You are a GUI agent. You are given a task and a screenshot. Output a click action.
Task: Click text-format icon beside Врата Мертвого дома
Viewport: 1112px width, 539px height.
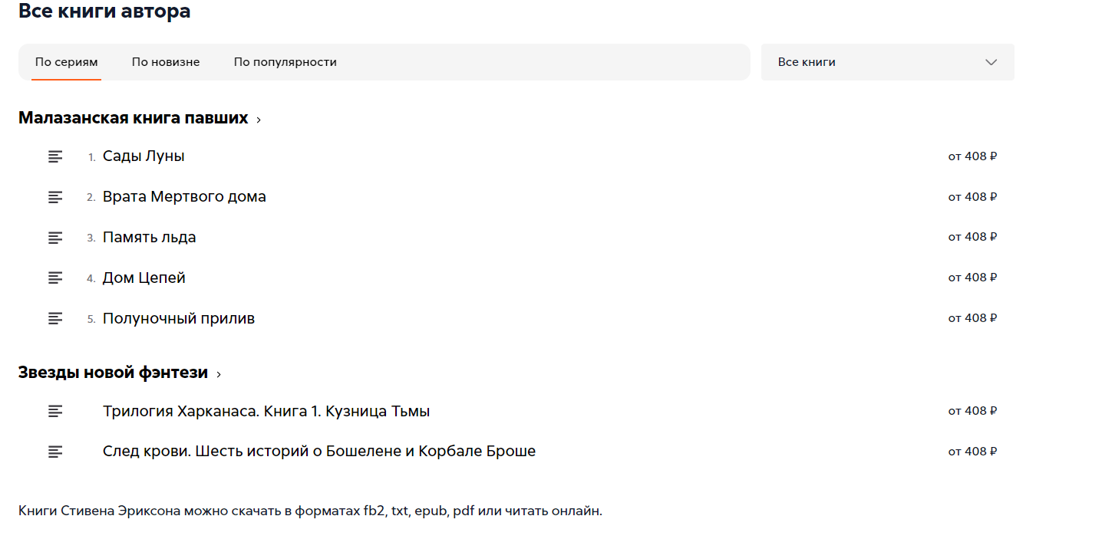point(55,197)
